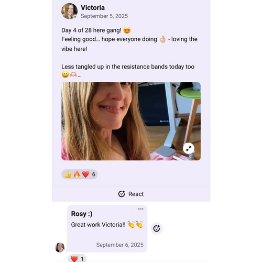The width and height of the screenshot is (262, 262).
Task: Click the add-reaction smiley beside Rosy's comment
Action: click(157, 228)
